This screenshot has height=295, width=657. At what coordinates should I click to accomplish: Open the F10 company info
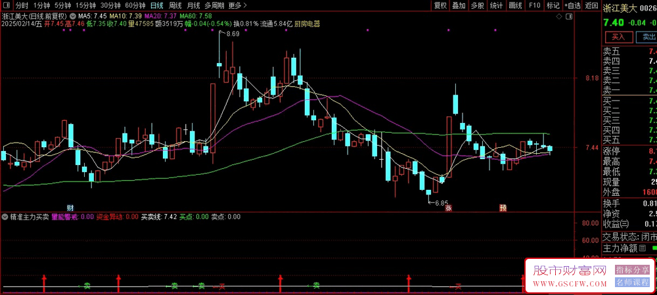(x=534, y=5)
